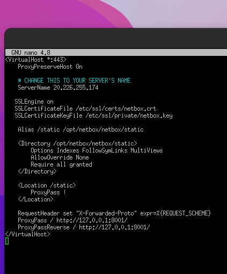
Task: Click the closing </Location> tag
Action: click(x=35, y=199)
